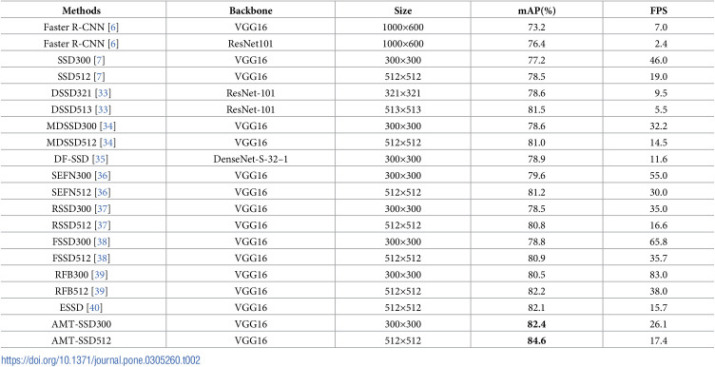Open reference 39 next to RFB512

point(100,291)
